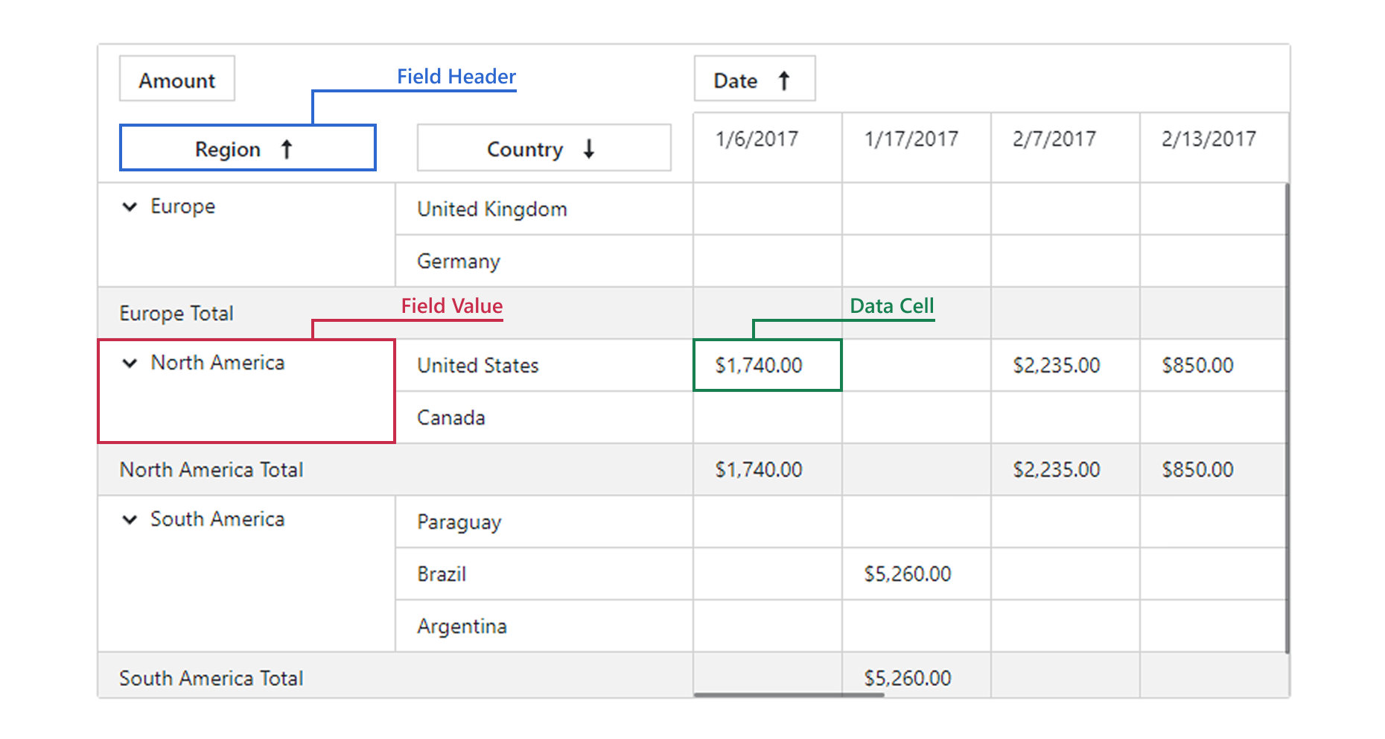Select the Argentina row label

point(462,627)
